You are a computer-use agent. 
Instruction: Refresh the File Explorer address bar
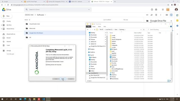point(144,29)
